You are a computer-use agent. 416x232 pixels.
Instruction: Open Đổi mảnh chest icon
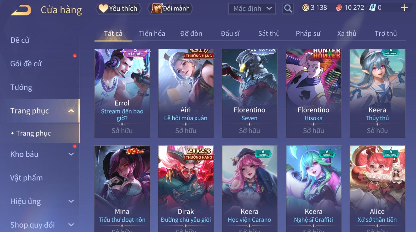170,9
